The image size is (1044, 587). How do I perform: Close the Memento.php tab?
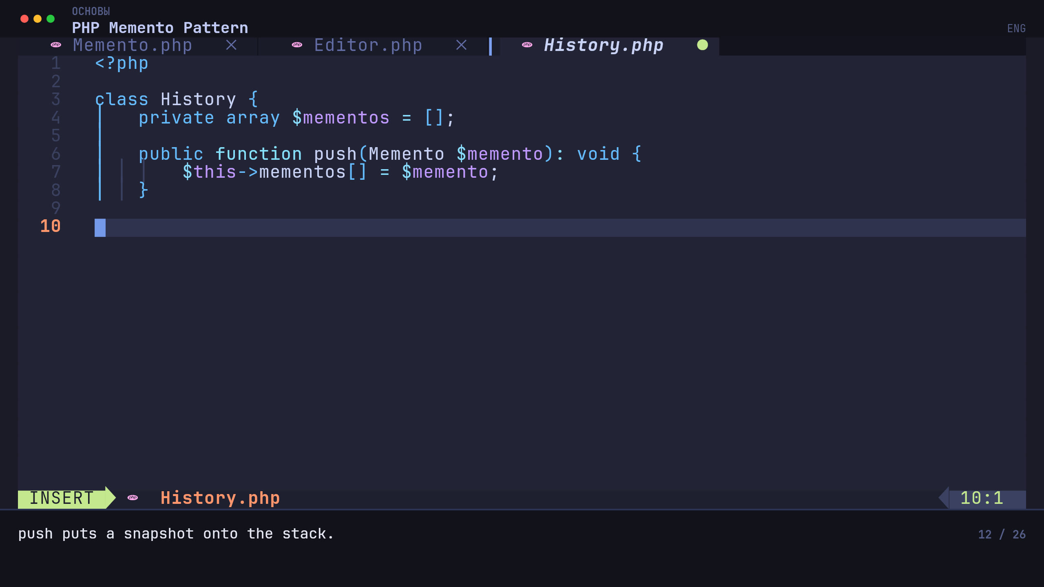231,45
